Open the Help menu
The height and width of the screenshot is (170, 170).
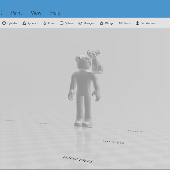tap(55, 13)
